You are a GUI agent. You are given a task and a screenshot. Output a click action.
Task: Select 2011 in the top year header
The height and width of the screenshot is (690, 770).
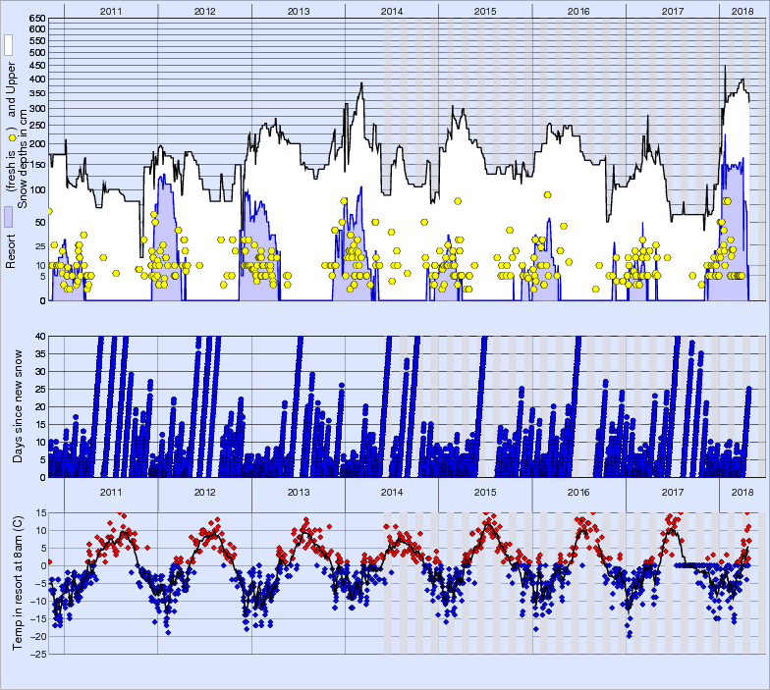pos(111,10)
